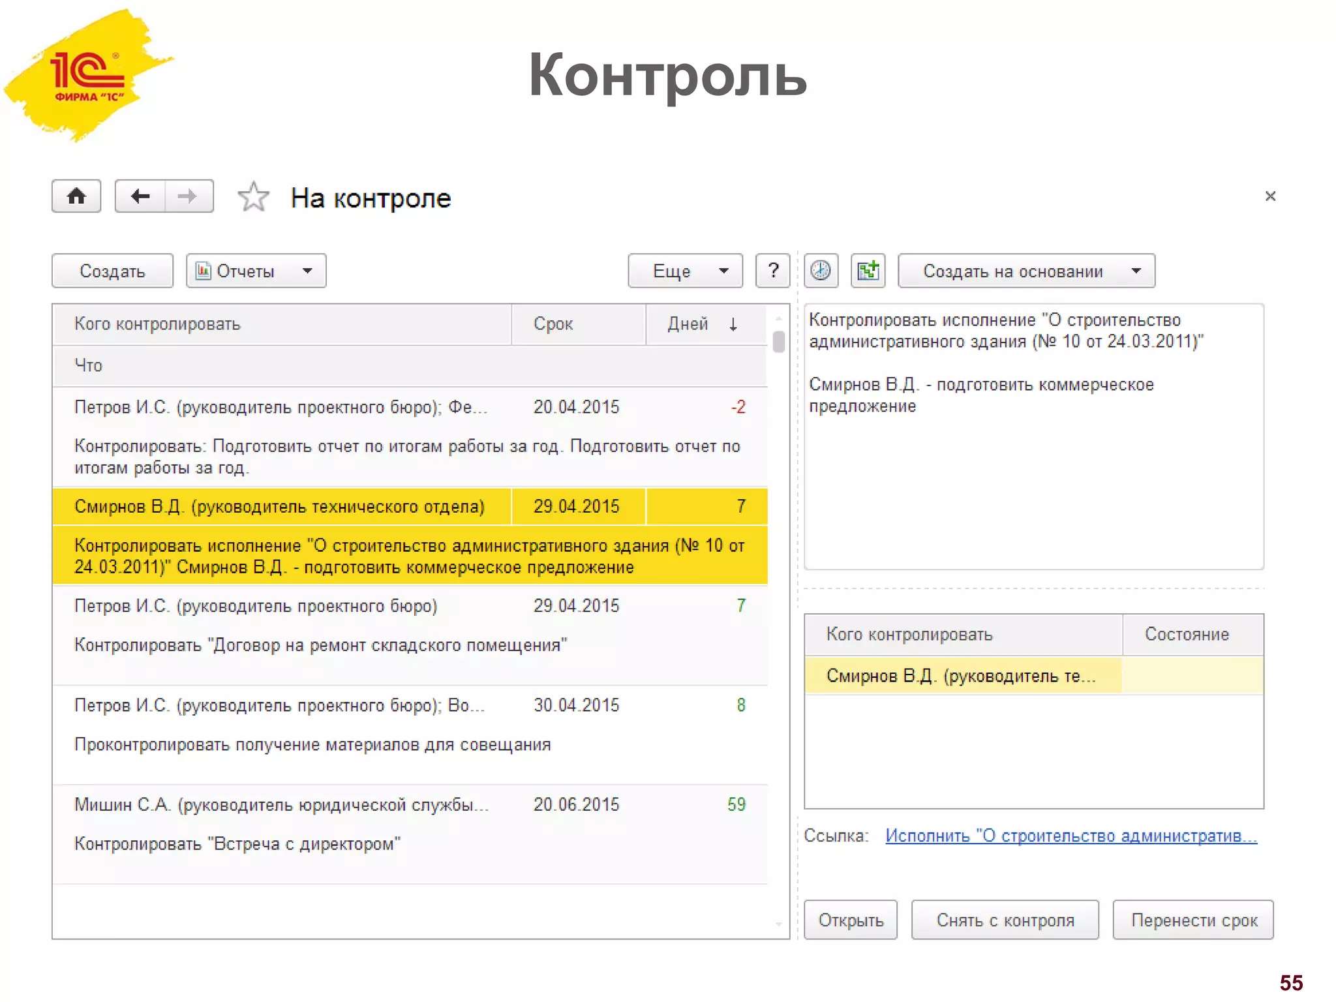Click the Что column header
The image size is (1336, 1002).
coord(410,366)
